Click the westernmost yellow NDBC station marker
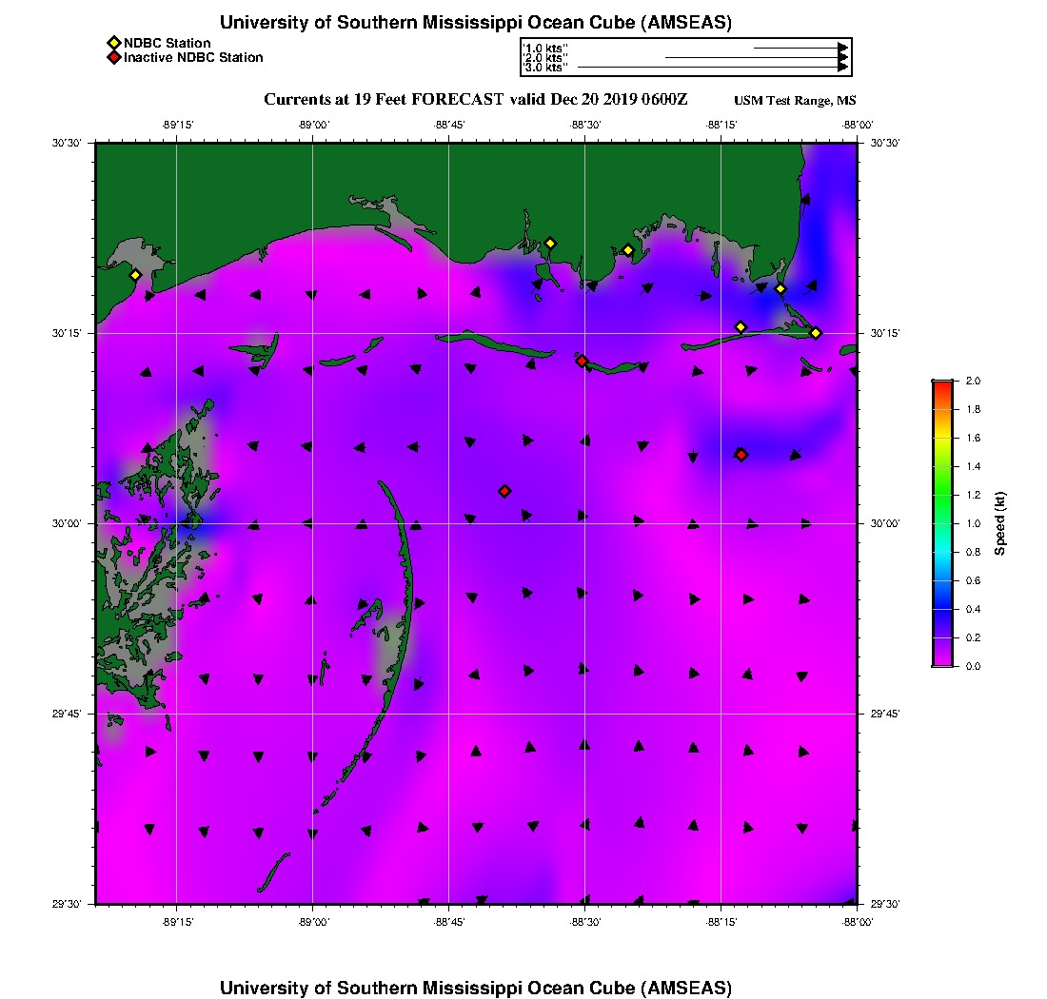Screen dimensions: 1047x999 136,275
